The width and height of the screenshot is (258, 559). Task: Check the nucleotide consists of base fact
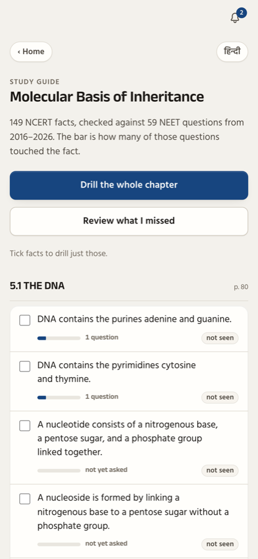[25, 425]
